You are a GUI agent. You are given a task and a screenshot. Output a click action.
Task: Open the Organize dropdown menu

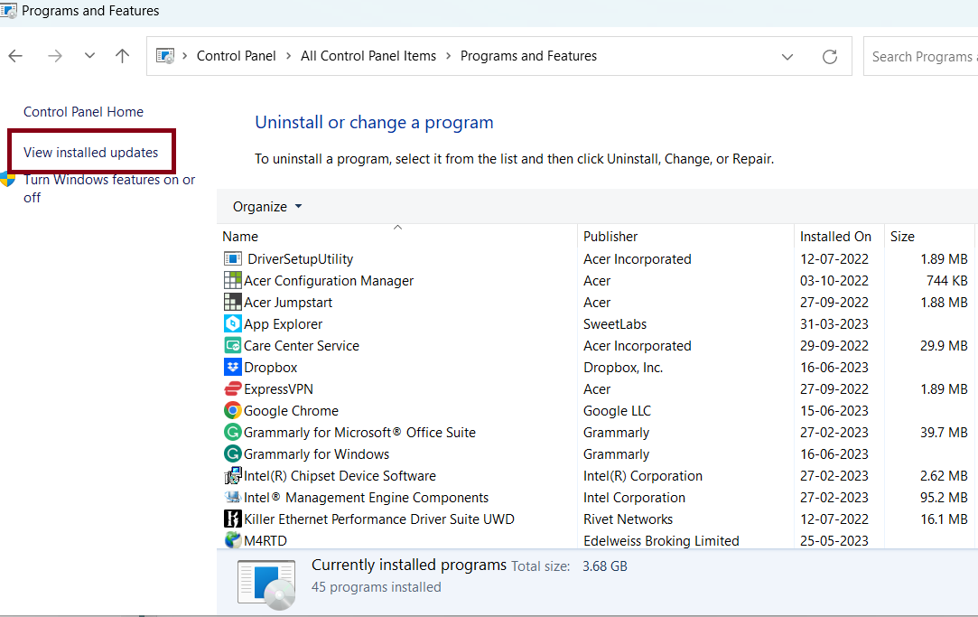tap(267, 207)
